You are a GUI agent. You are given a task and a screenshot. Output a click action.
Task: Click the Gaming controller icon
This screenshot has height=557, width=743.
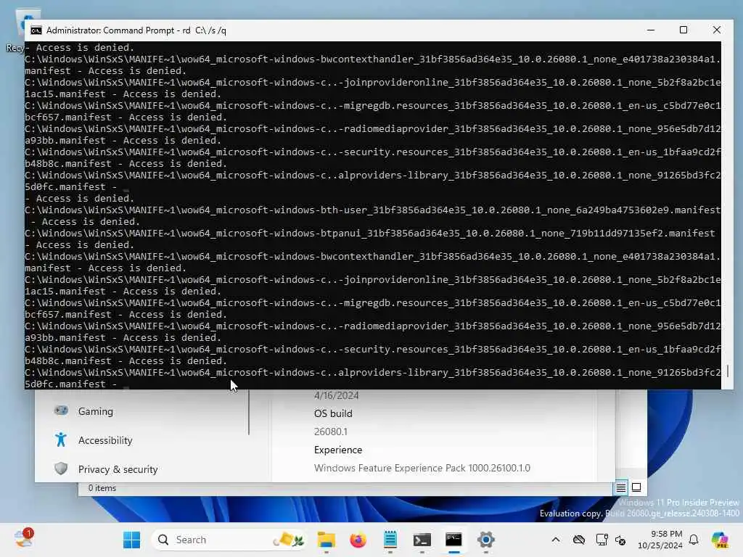61,410
